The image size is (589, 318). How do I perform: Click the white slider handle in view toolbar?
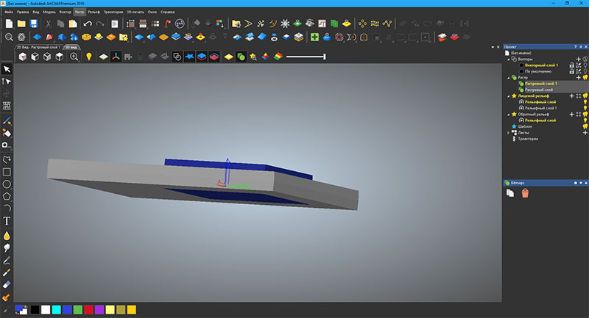click(x=325, y=57)
